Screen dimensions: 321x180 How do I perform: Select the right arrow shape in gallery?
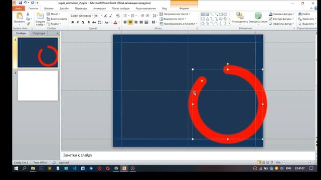pyautogui.click(x=221, y=19)
